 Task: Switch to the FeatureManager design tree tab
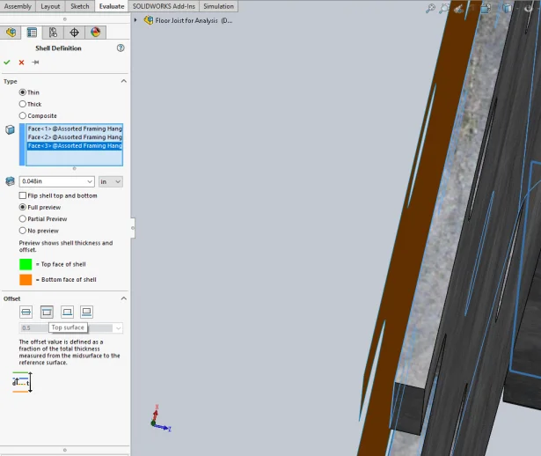point(11,33)
